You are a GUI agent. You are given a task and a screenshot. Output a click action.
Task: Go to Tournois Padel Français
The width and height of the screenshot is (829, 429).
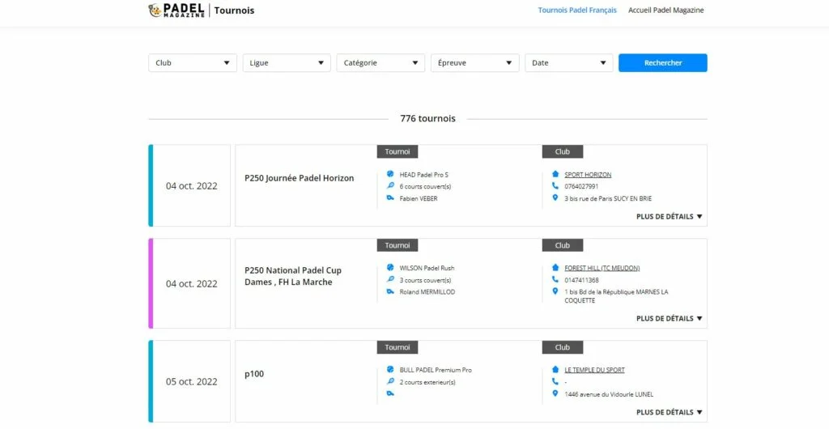577,11
